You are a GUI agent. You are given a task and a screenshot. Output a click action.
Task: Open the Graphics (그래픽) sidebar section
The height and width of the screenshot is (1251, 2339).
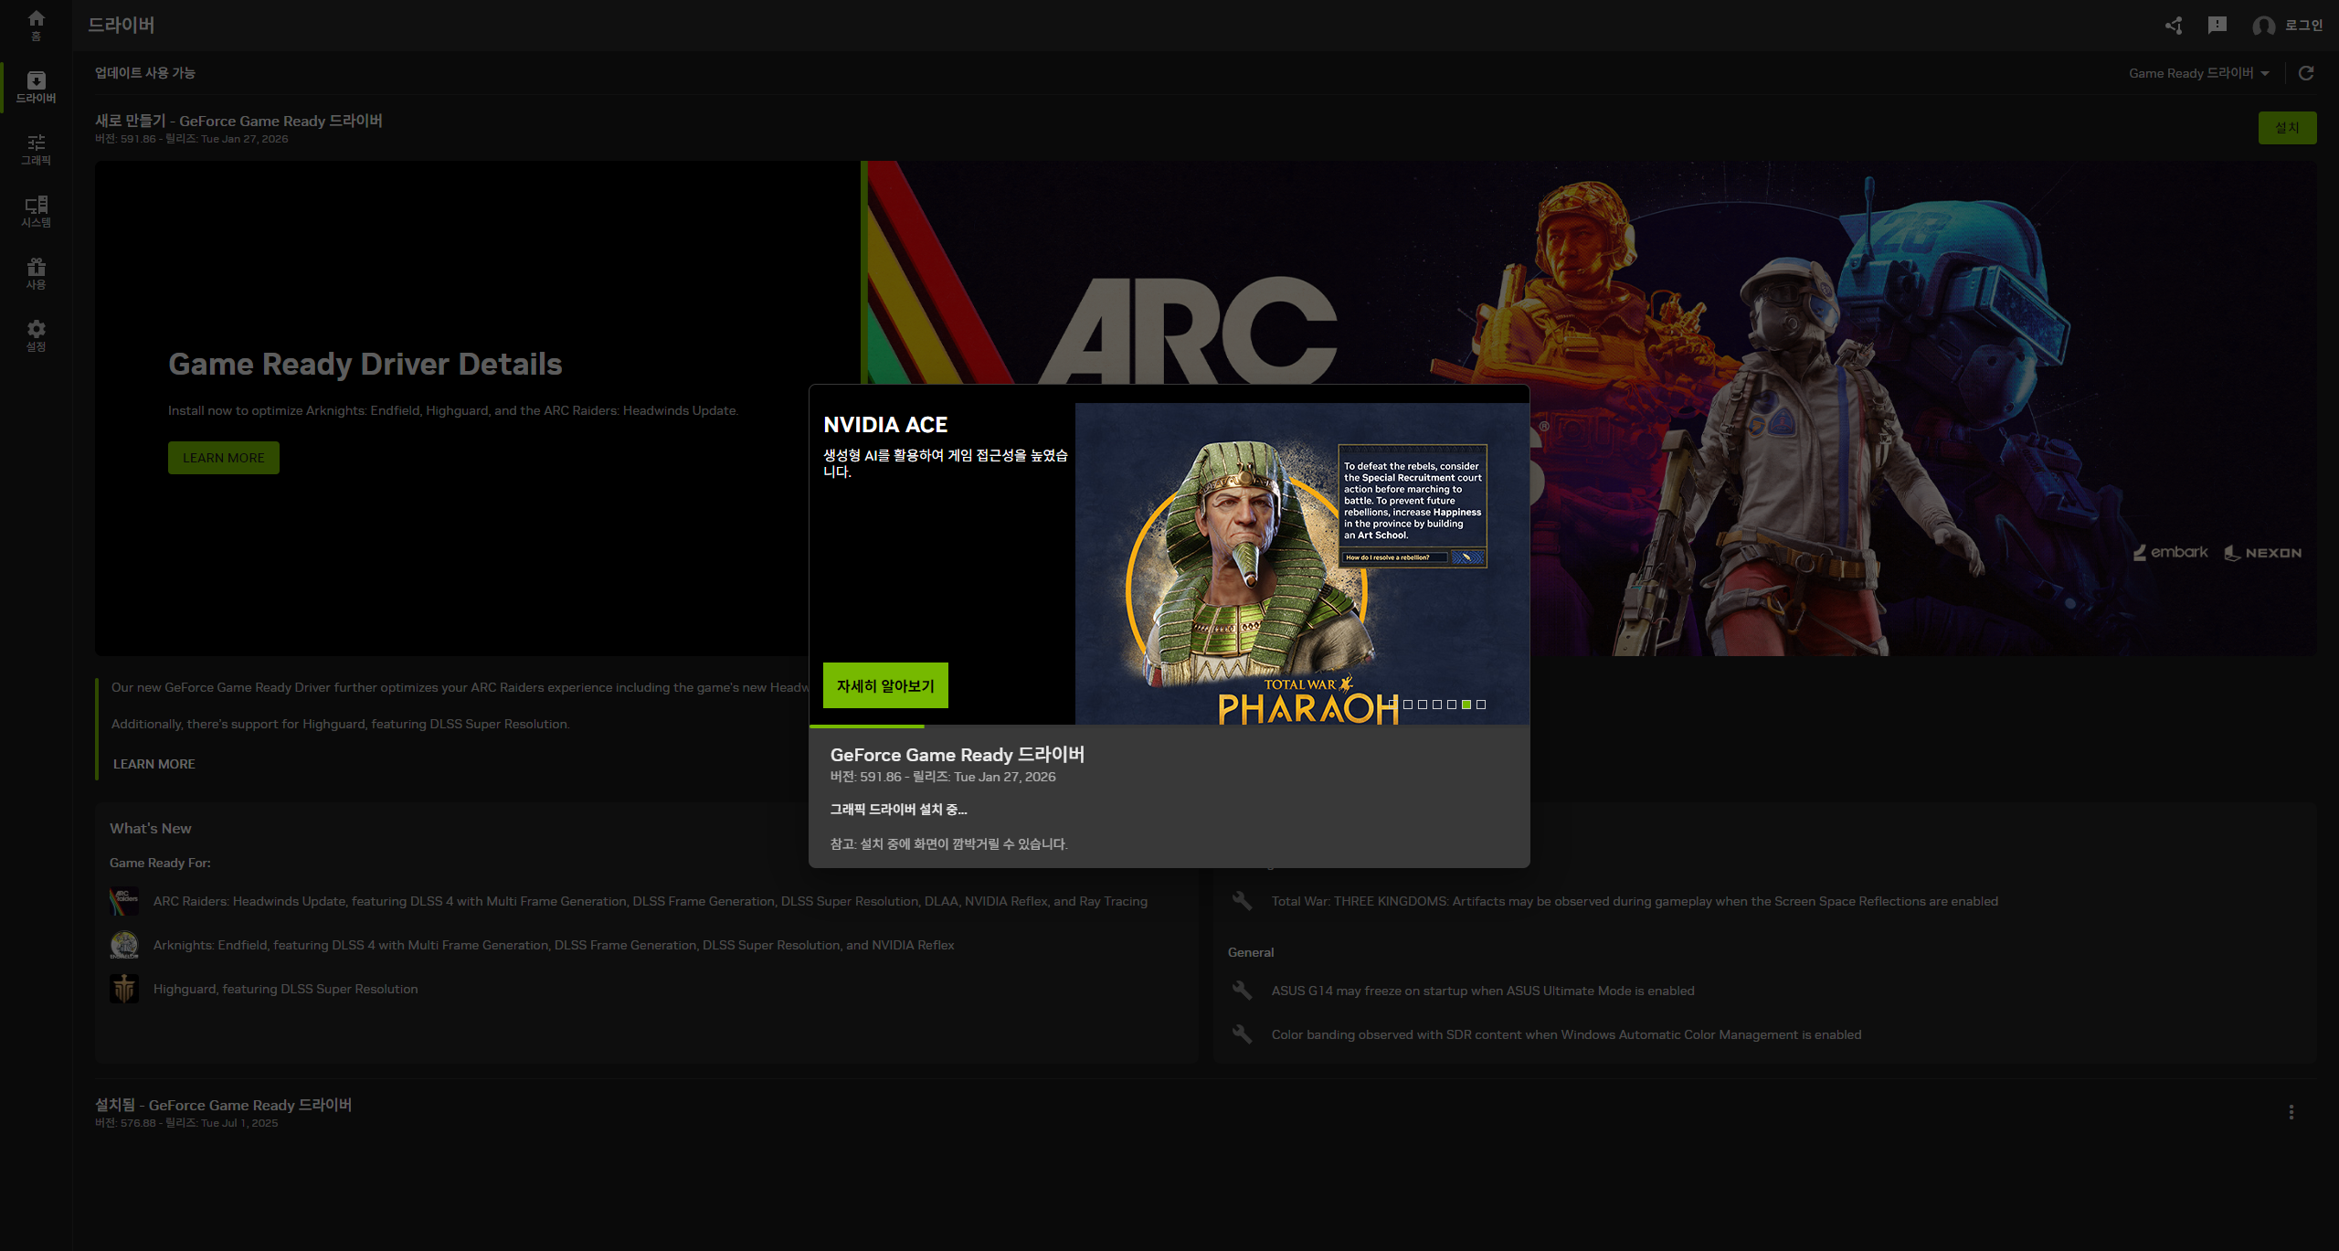[36, 149]
